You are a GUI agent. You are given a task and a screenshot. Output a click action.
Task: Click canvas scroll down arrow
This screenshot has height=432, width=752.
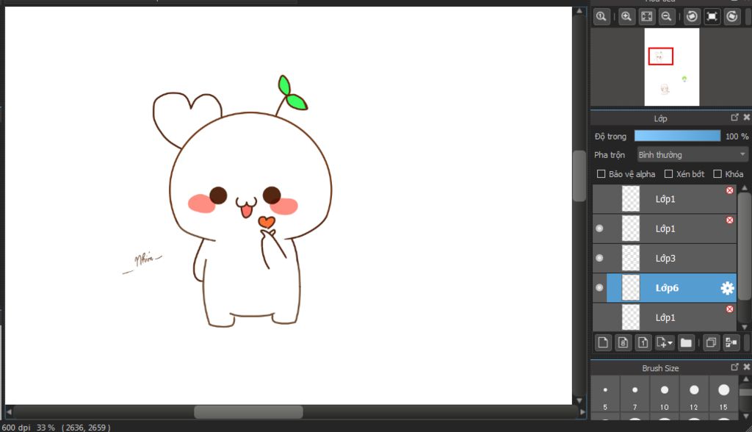tap(579, 400)
